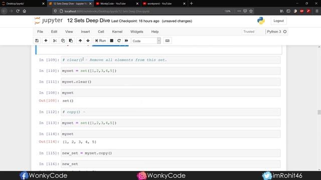Close the WonkyCode YouTube tab
This screenshot has height=180, width=321.
pyautogui.click(x=137, y=3)
